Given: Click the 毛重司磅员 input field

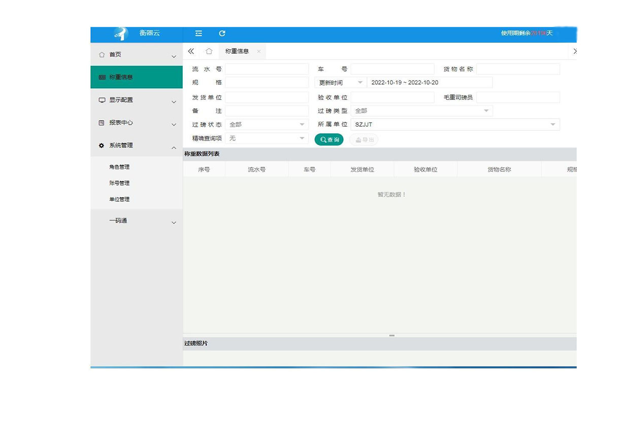Looking at the screenshot, I should click(x=518, y=97).
